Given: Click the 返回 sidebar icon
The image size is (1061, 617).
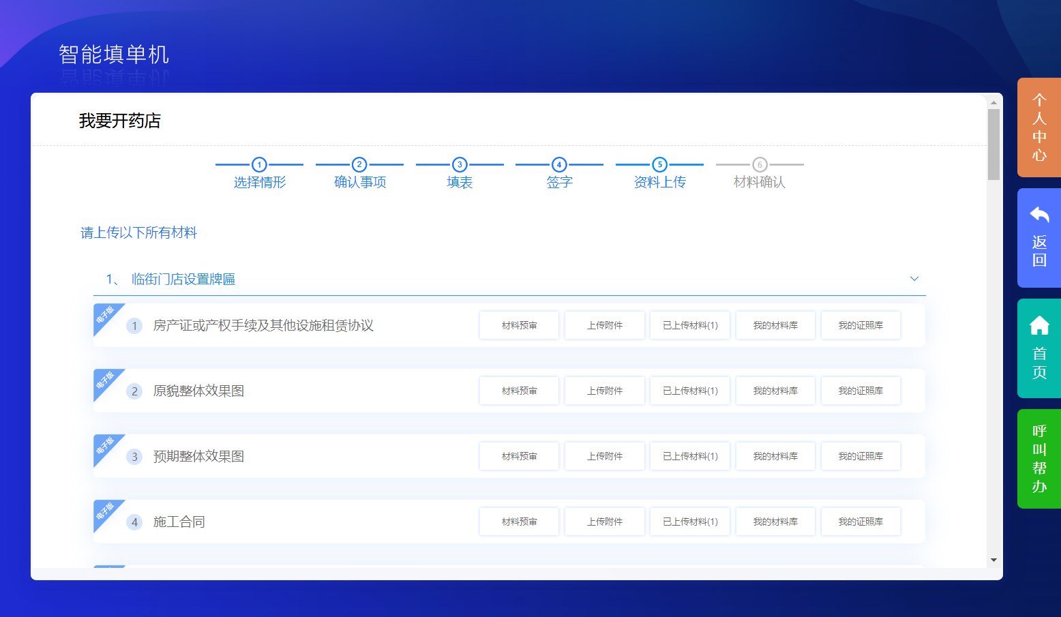Looking at the screenshot, I should point(1038,239).
